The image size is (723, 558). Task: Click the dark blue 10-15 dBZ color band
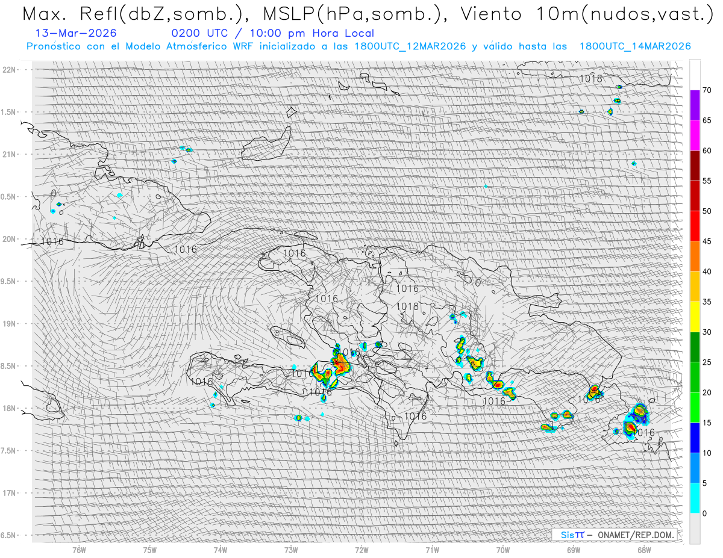695,438
